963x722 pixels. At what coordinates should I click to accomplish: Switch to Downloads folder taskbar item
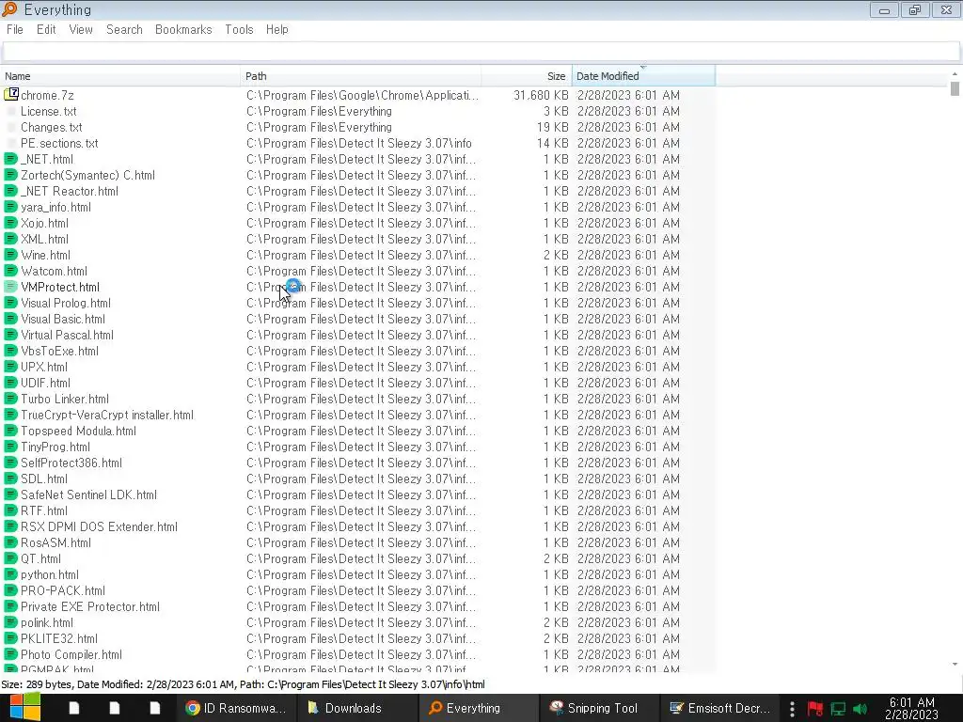coord(356,708)
